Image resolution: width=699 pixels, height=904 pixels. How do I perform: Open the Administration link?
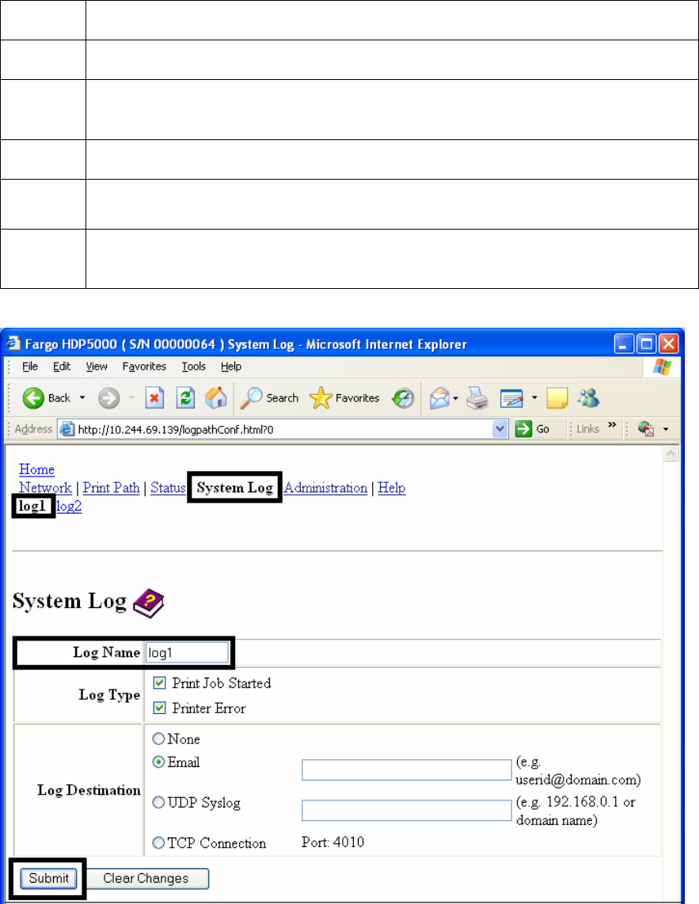point(325,488)
